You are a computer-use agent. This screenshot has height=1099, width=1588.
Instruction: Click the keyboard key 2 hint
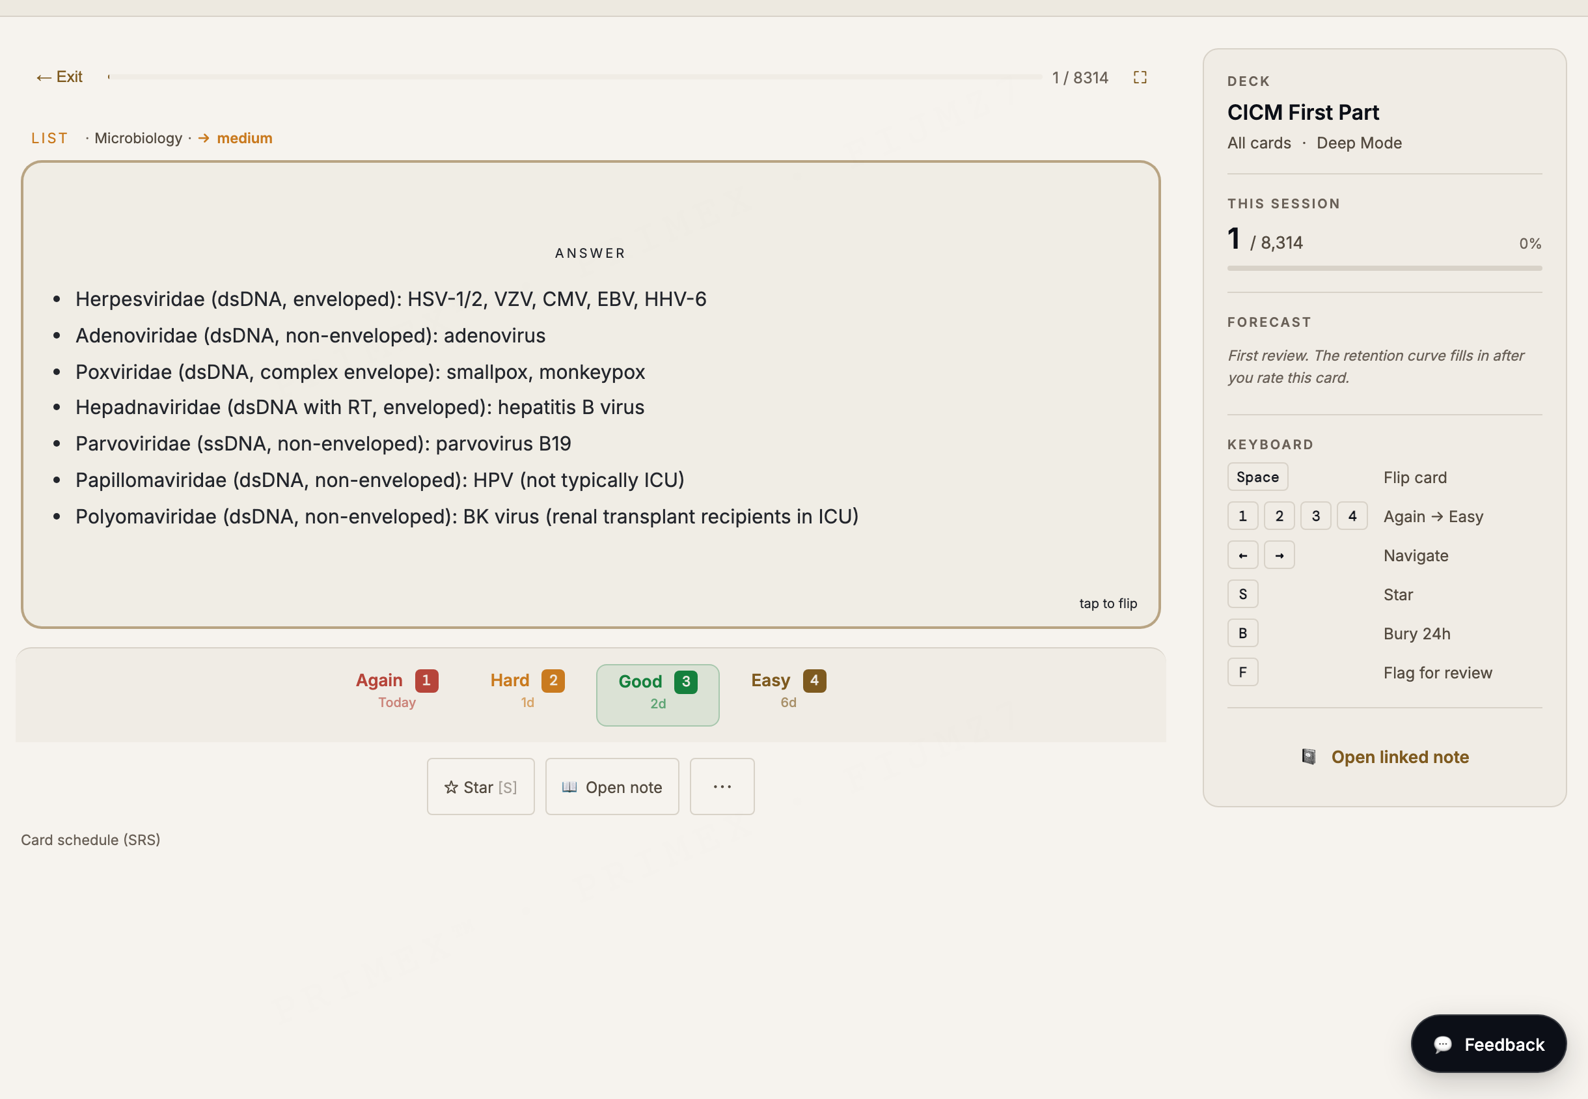click(1279, 516)
